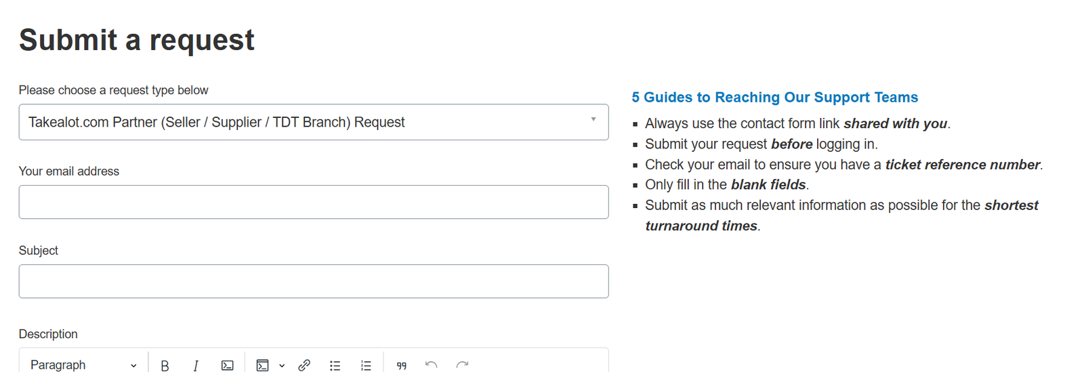Insert a block quote
The image size is (1084, 372).
click(x=402, y=365)
